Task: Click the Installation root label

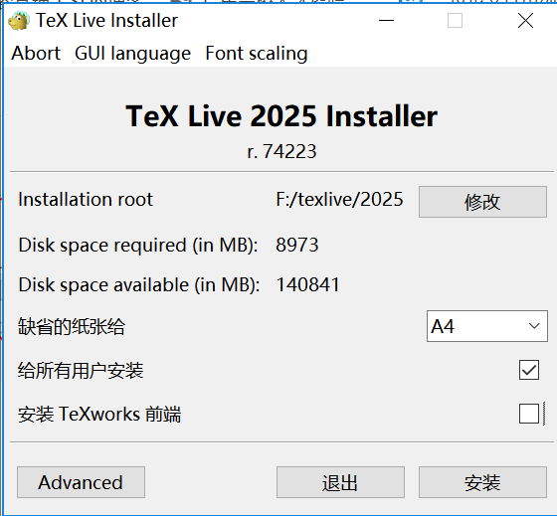Action: [x=86, y=199]
